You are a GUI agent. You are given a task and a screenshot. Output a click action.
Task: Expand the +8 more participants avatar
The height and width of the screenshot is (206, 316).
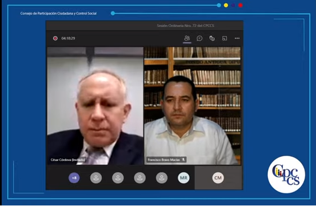tap(74, 178)
